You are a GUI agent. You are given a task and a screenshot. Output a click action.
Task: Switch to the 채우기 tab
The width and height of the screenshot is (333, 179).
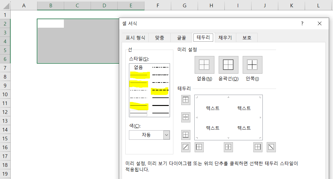225,37
